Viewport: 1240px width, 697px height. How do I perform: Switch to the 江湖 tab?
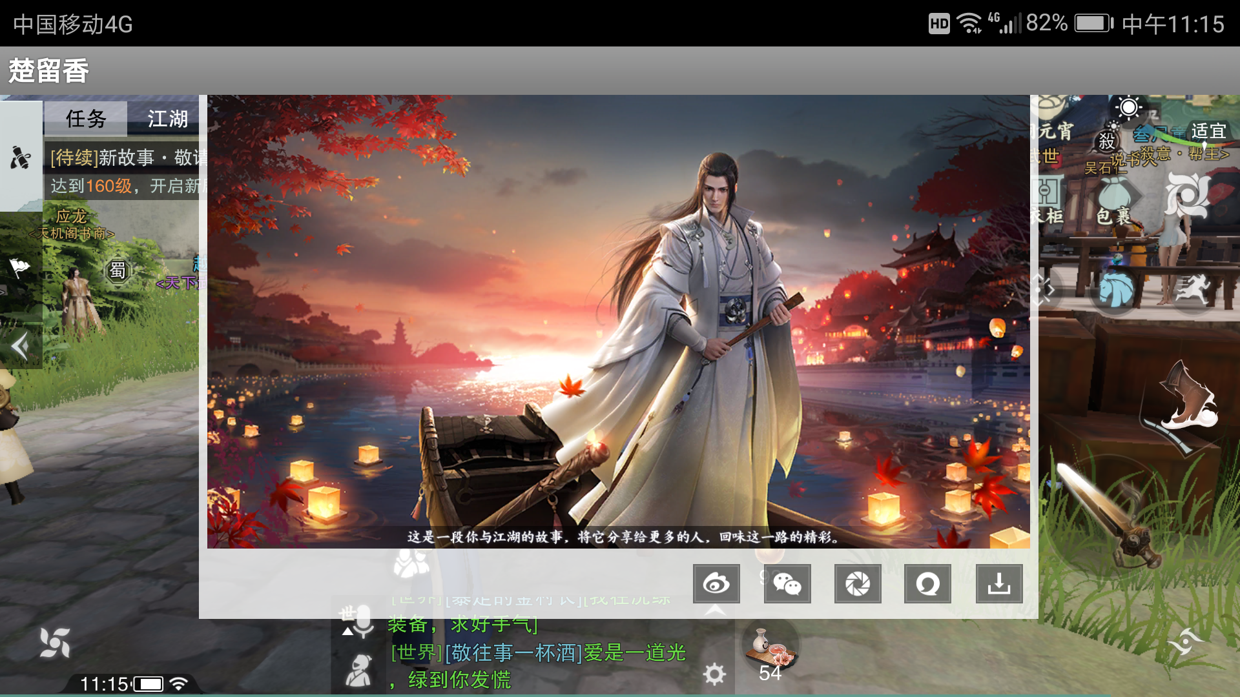coord(167,118)
